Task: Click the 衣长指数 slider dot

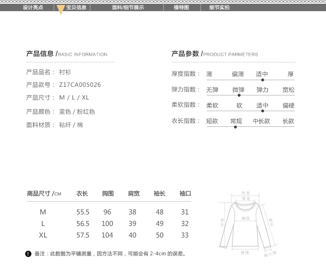Action: pos(235,127)
